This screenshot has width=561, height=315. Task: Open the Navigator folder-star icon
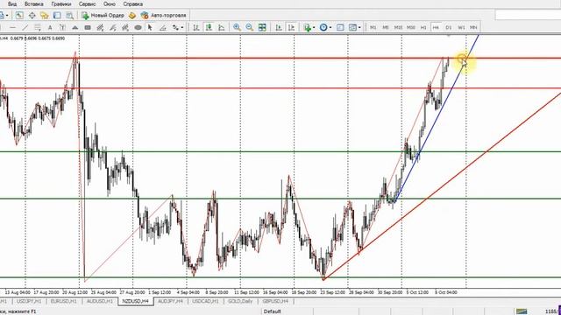click(45, 16)
